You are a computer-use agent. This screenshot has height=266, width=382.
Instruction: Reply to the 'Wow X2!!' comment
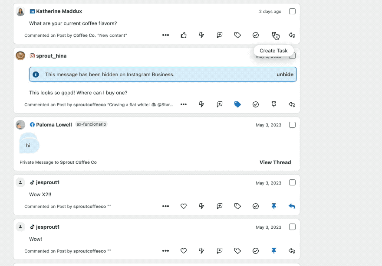(292, 206)
